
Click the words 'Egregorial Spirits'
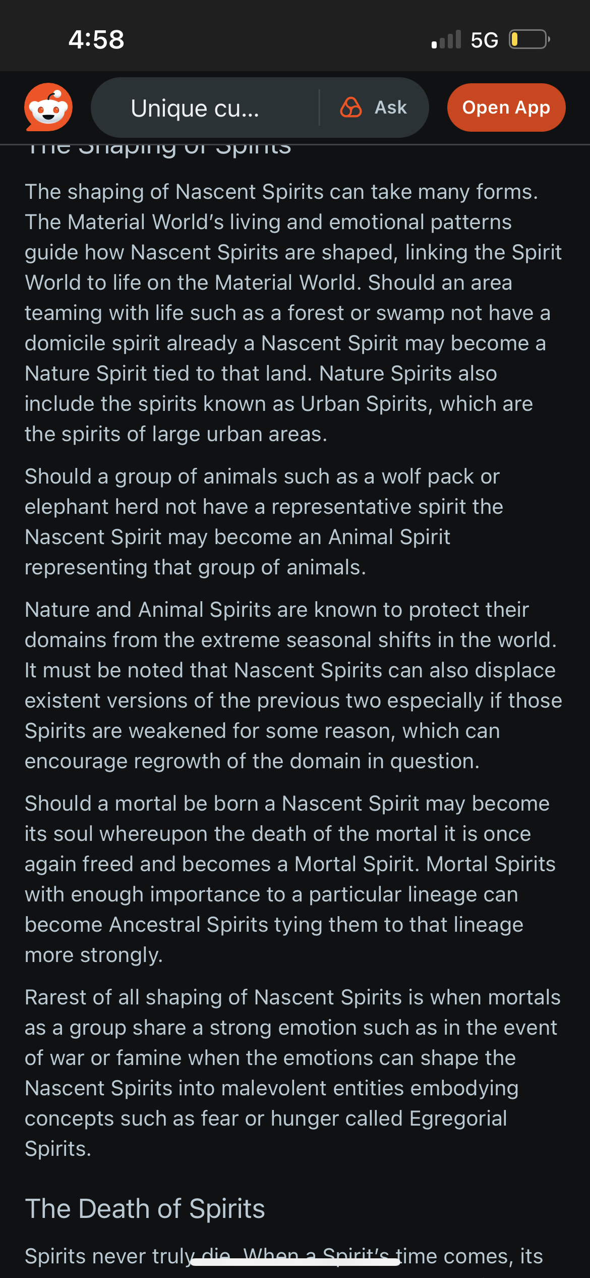[457, 1119]
